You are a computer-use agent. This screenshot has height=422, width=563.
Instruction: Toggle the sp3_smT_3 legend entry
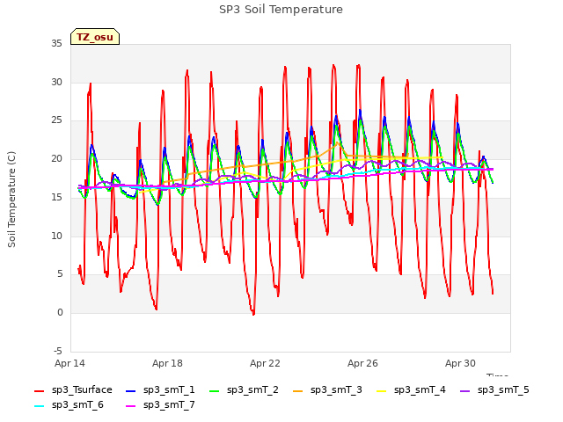click(x=327, y=390)
